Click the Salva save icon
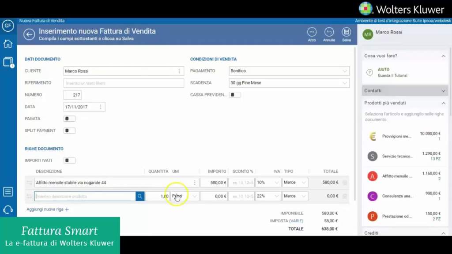Screen dimensions: 452x254 point(346,32)
